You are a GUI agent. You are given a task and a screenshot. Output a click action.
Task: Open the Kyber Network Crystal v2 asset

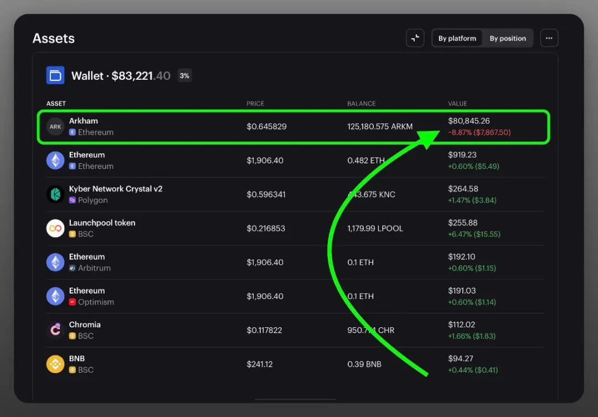[x=116, y=189]
